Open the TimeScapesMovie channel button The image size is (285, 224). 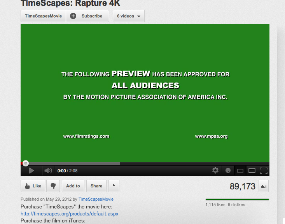[x=43, y=16]
